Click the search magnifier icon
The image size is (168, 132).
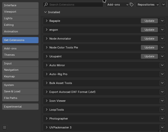coord(46,5)
